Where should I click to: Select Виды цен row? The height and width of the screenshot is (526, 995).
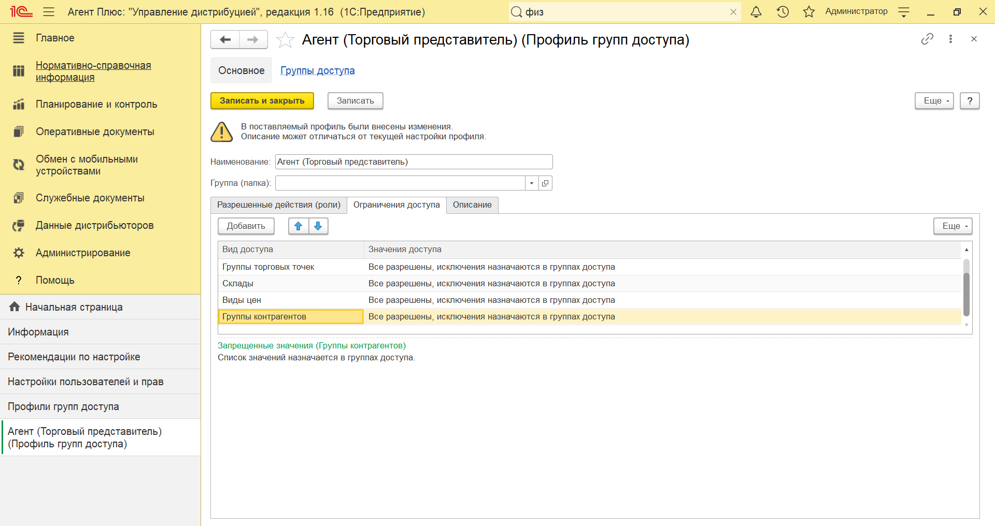(x=590, y=300)
